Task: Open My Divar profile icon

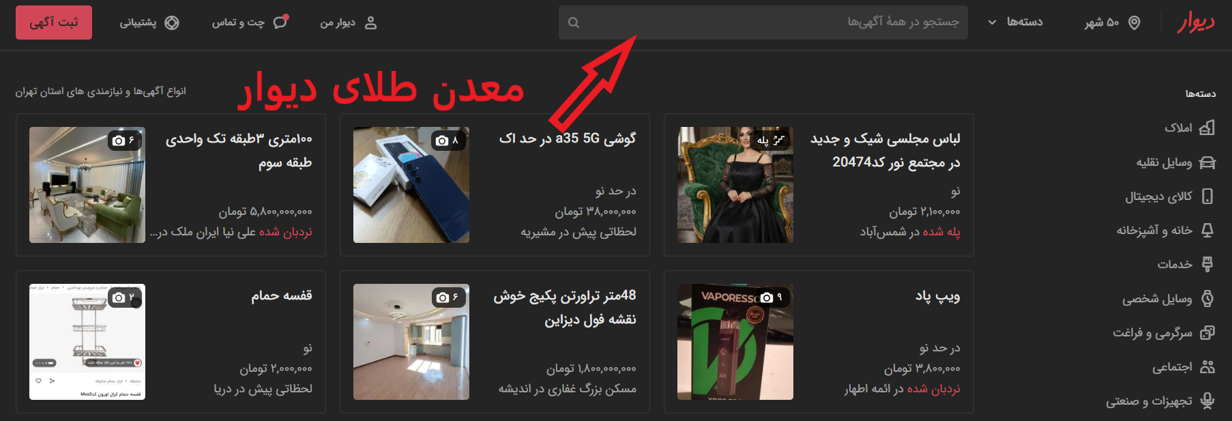Action: click(x=370, y=23)
